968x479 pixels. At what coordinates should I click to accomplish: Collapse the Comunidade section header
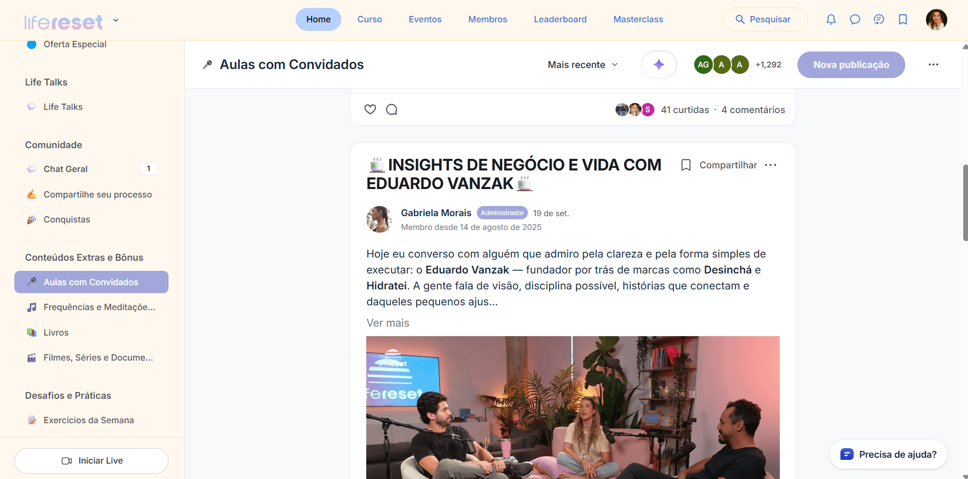click(x=54, y=145)
